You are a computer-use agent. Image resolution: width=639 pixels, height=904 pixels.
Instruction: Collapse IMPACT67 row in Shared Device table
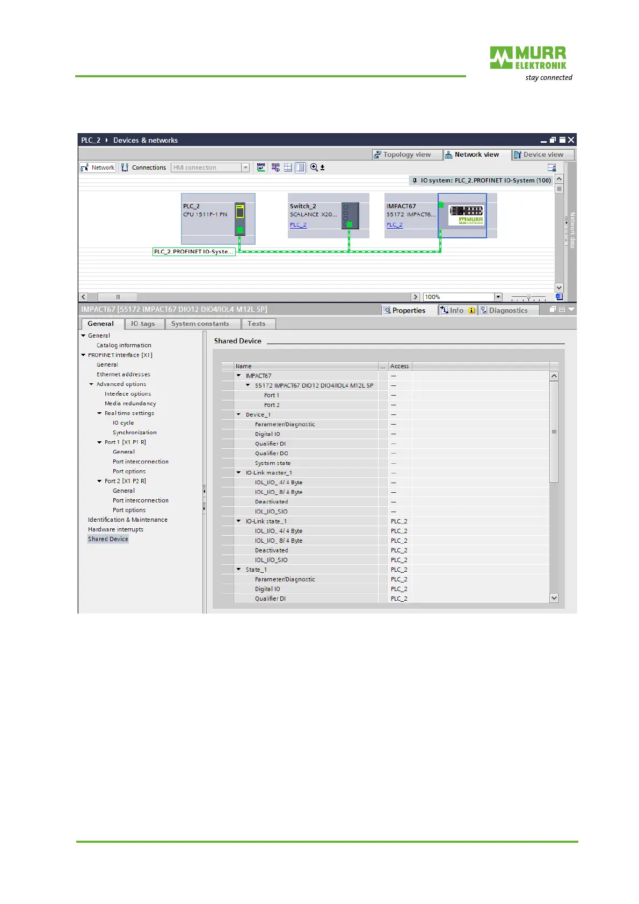click(239, 376)
